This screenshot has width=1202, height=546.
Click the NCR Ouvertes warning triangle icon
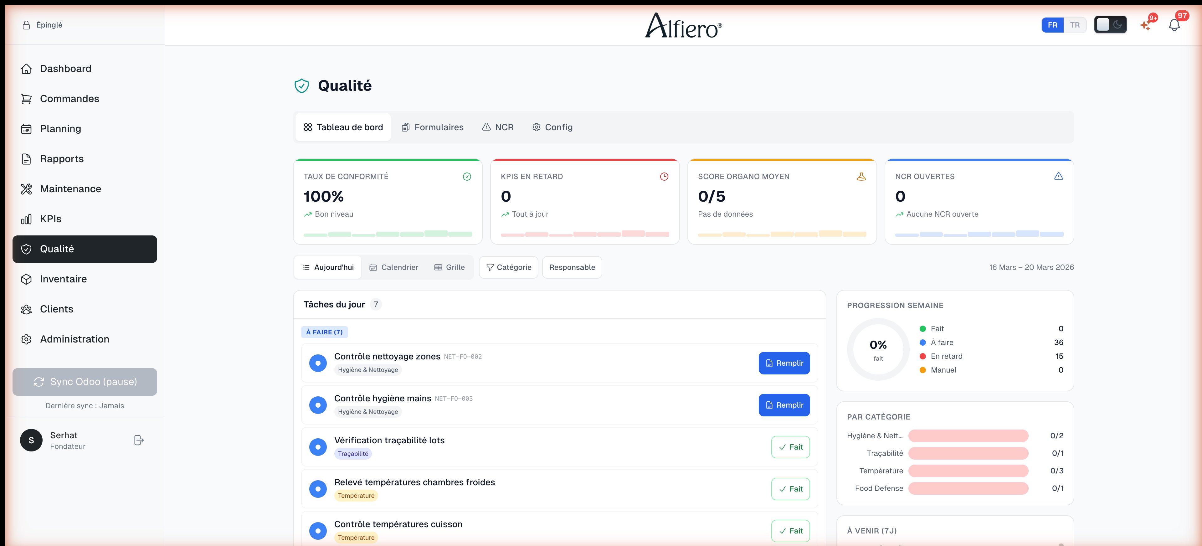[1058, 176]
